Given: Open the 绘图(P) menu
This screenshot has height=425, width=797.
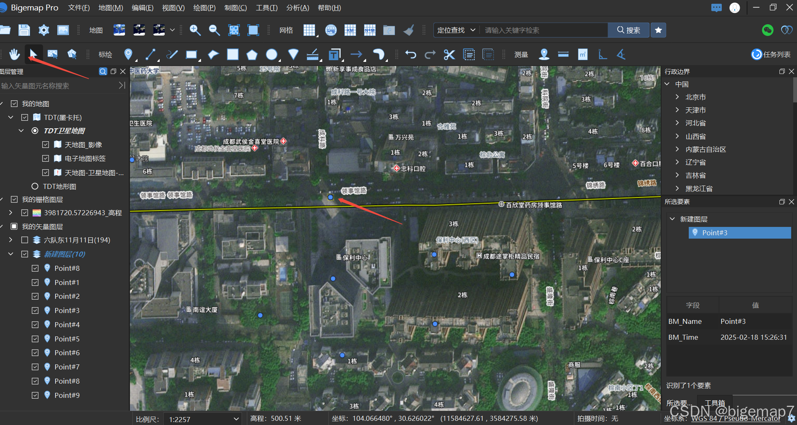Looking at the screenshot, I should click(204, 8).
